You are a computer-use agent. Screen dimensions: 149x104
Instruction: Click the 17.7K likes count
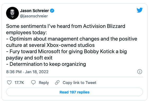coord(19,83)
